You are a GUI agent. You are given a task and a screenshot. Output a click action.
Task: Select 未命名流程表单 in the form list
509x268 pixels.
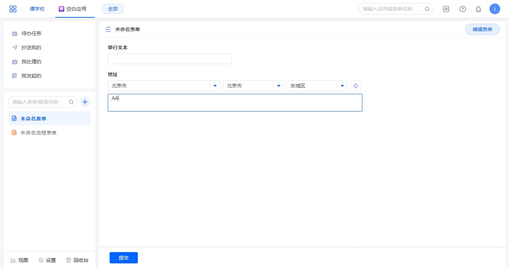click(x=39, y=133)
